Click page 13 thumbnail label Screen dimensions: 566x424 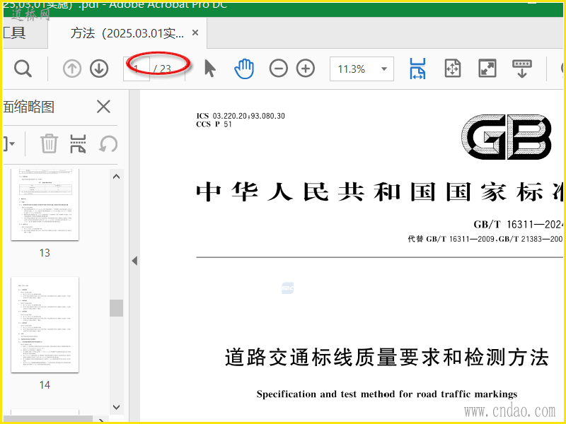(45, 253)
